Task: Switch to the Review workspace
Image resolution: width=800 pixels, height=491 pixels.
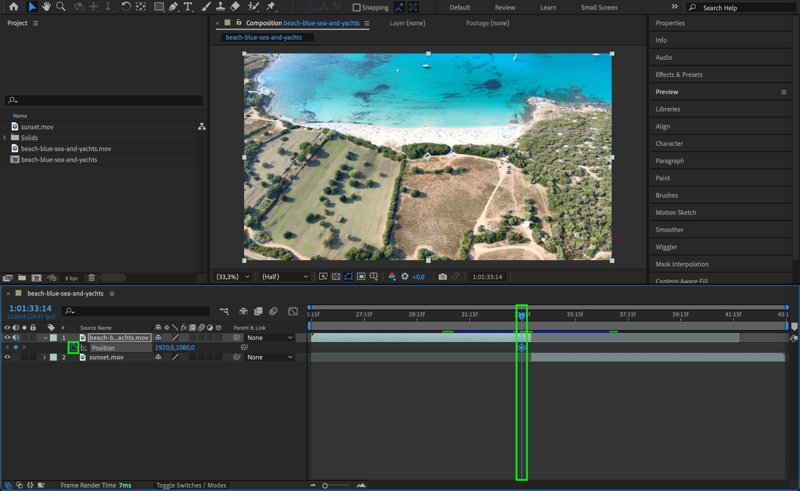Action: click(505, 7)
